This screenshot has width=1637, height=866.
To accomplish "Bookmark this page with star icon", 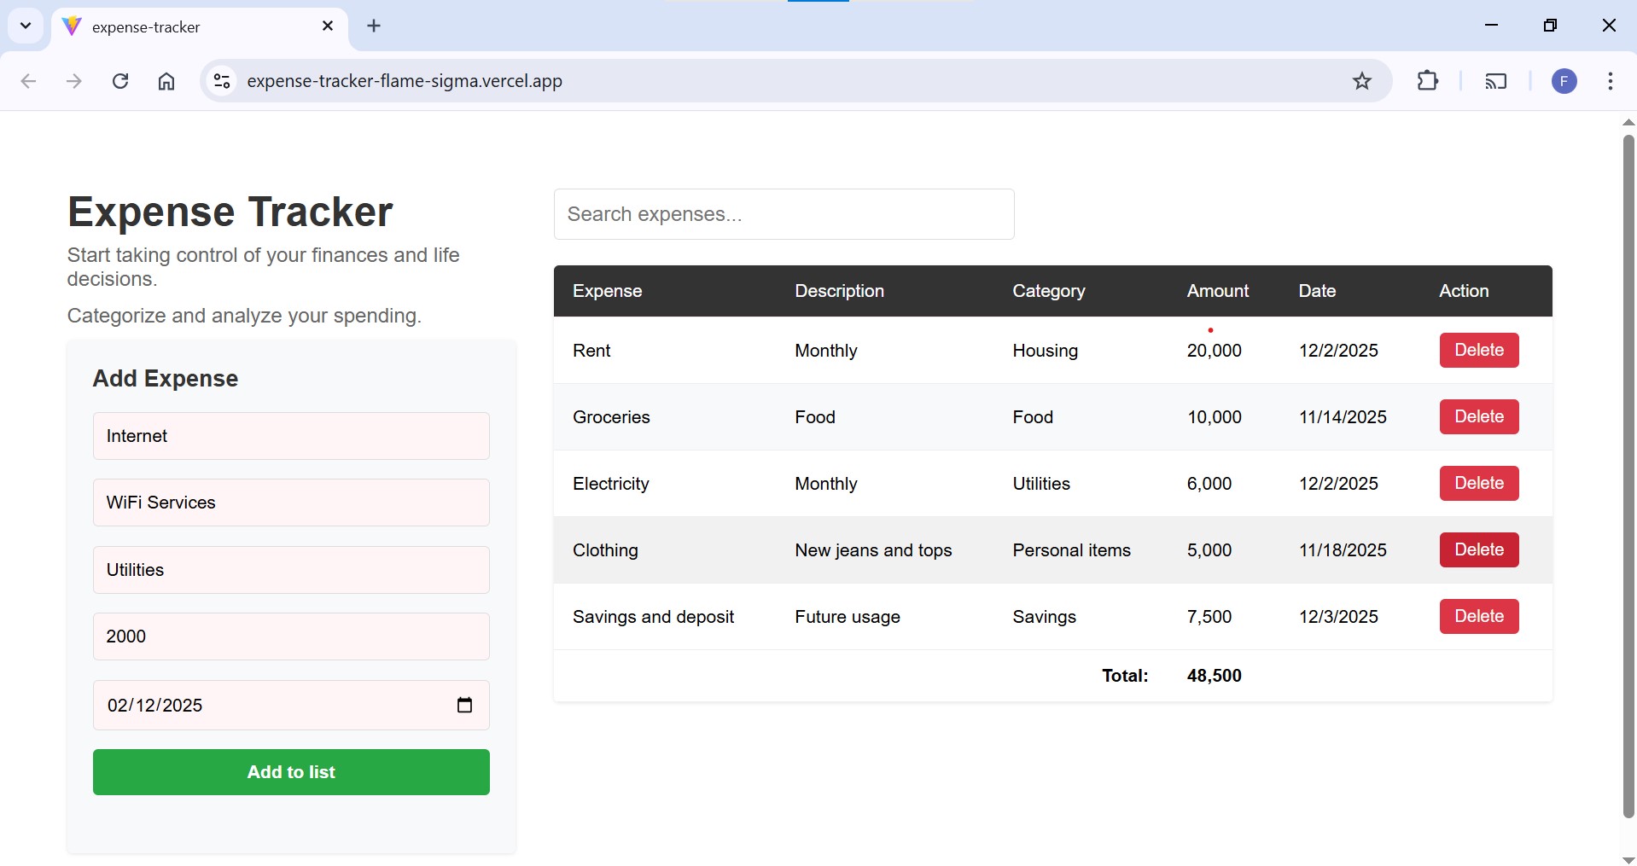I will [x=1362, y=81].
